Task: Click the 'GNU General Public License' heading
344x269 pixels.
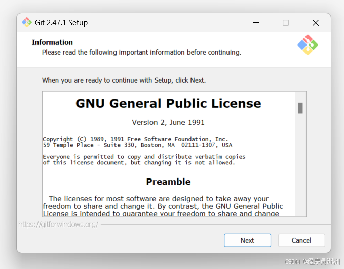Action: coord(168,103)
